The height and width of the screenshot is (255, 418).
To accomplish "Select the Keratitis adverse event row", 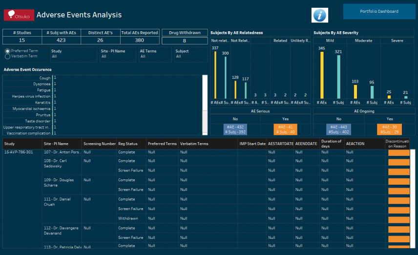I will [42, 103].
